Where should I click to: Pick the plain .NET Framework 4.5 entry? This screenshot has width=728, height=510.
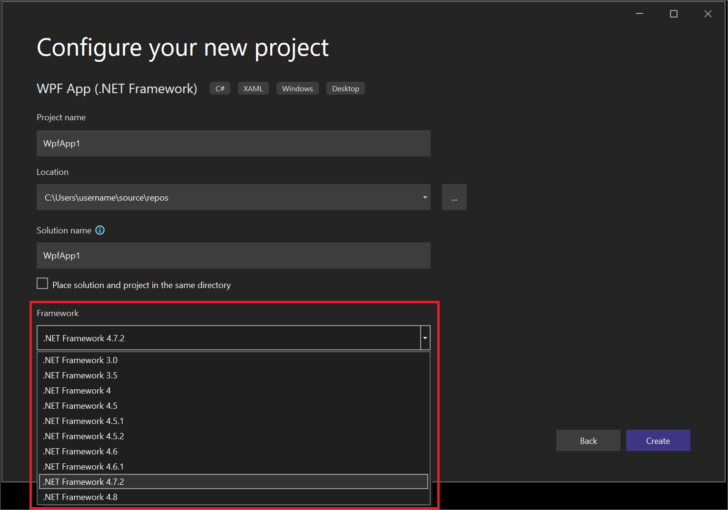tap(234, 406)
